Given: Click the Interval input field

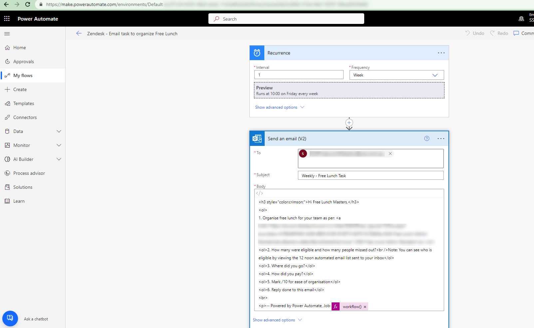Looking at the screenshot, I should pos(299,75).
